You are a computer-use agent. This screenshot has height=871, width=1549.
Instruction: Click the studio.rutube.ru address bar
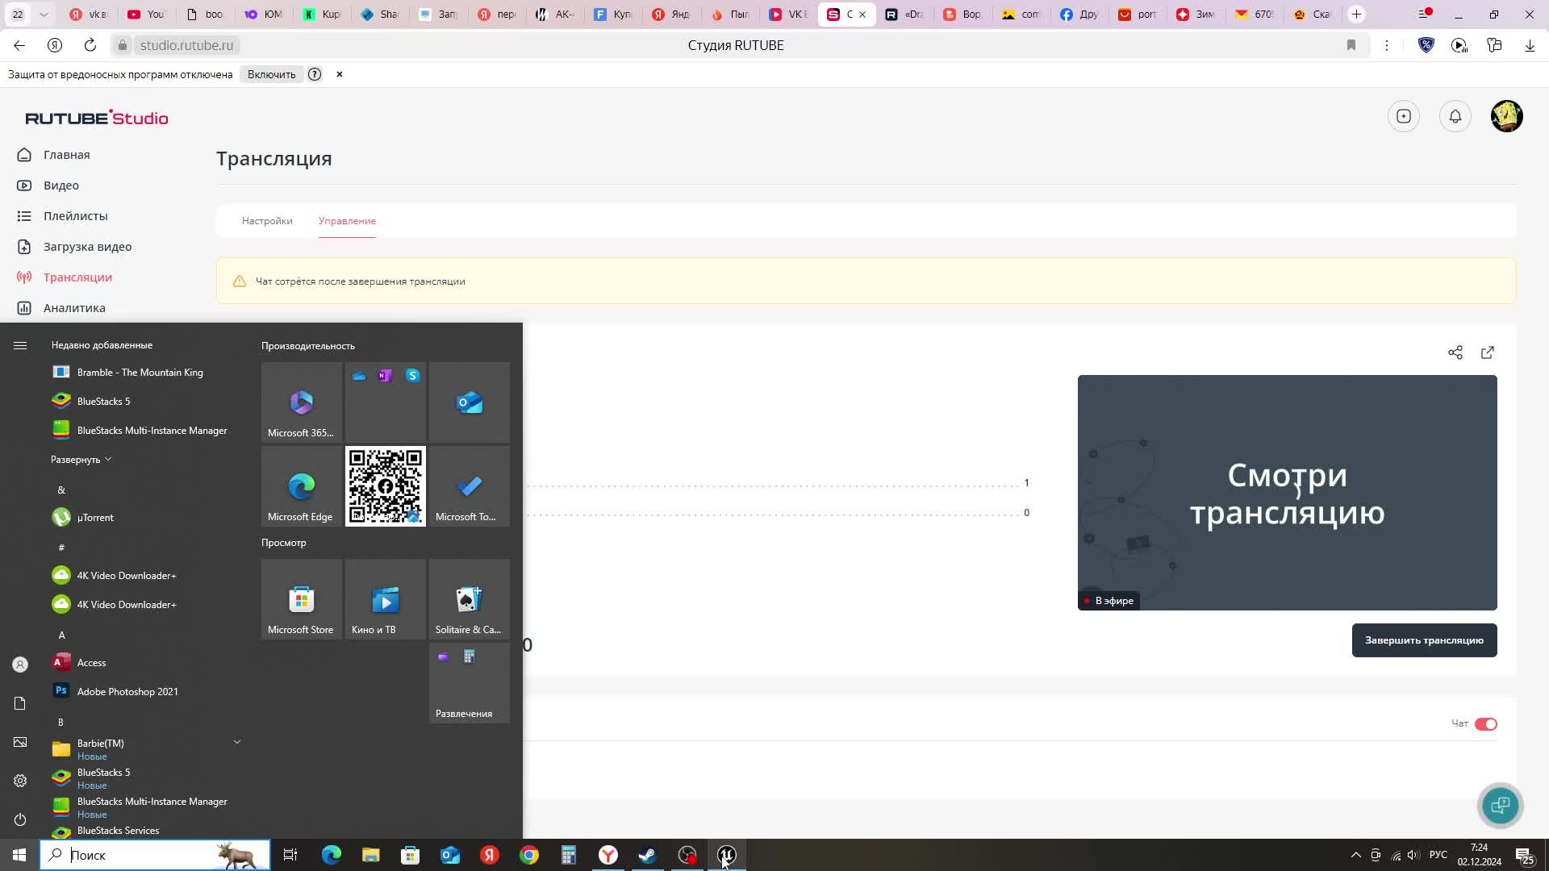pos(186,45)
